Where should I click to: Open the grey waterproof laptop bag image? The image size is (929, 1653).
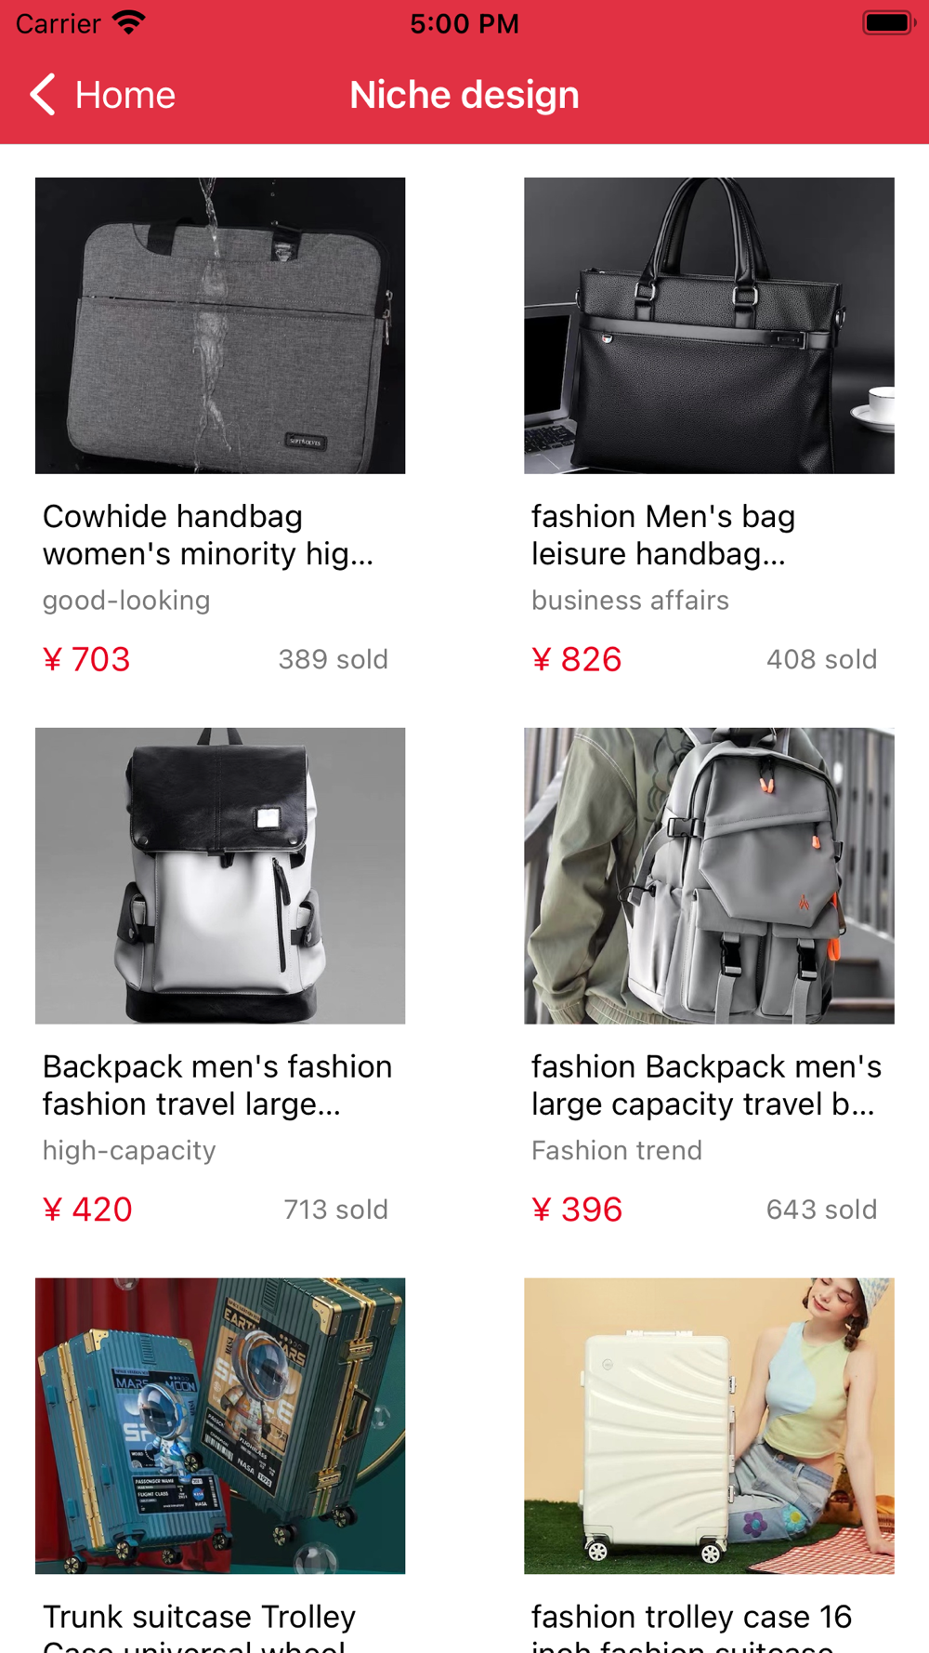point(220,325)
